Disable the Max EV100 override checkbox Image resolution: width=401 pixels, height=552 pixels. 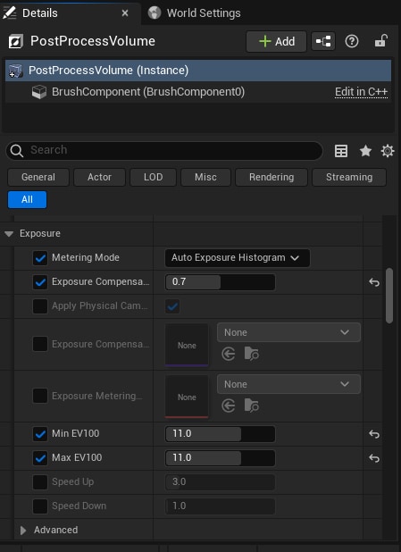(x=40, y=458)
